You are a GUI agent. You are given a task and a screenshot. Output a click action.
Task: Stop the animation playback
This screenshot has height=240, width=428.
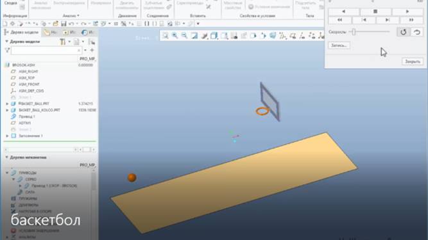[375, 12]
